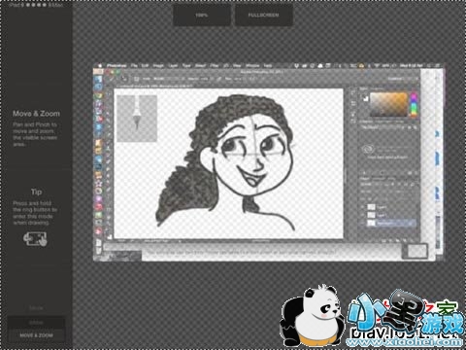Tap the viewport rectangle indicator at bottom right
The image size is (466, 350).
point(416,251)
